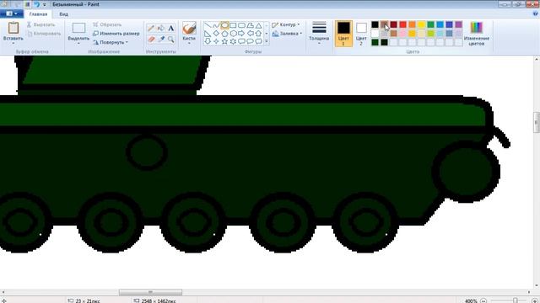Choose the Four-point star shape
The height and width of the screenshot is (303, 540).
216,41
